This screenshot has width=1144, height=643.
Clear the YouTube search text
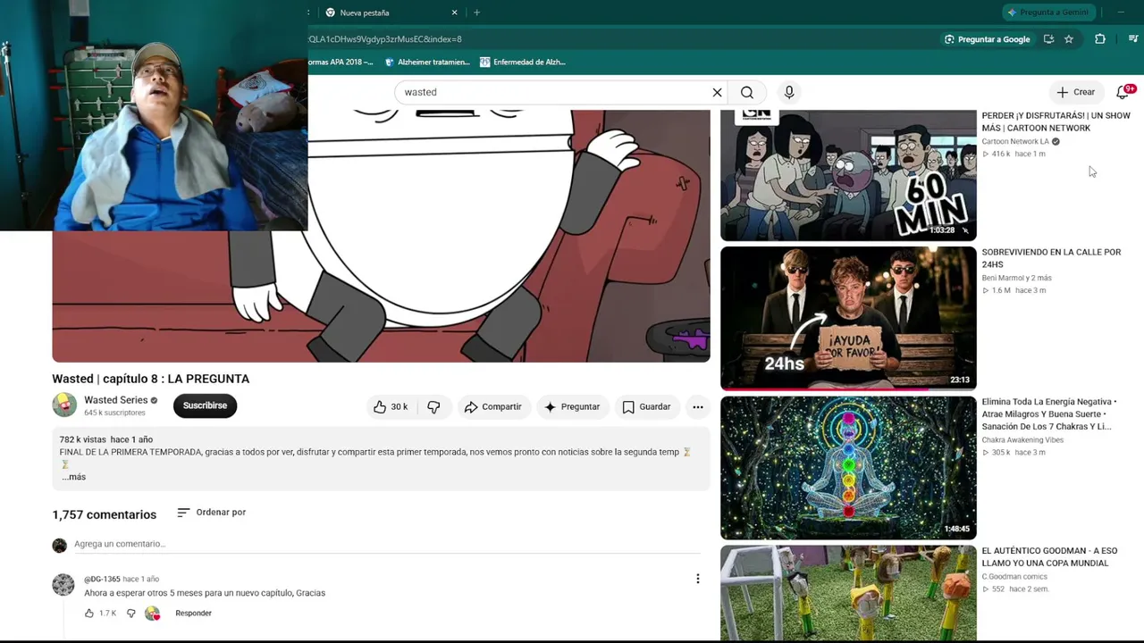pos(717,92)
